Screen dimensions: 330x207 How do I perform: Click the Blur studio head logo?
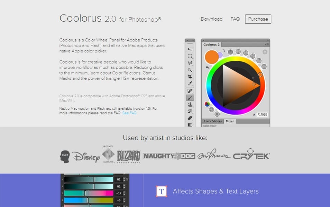[x=65, y=157]
